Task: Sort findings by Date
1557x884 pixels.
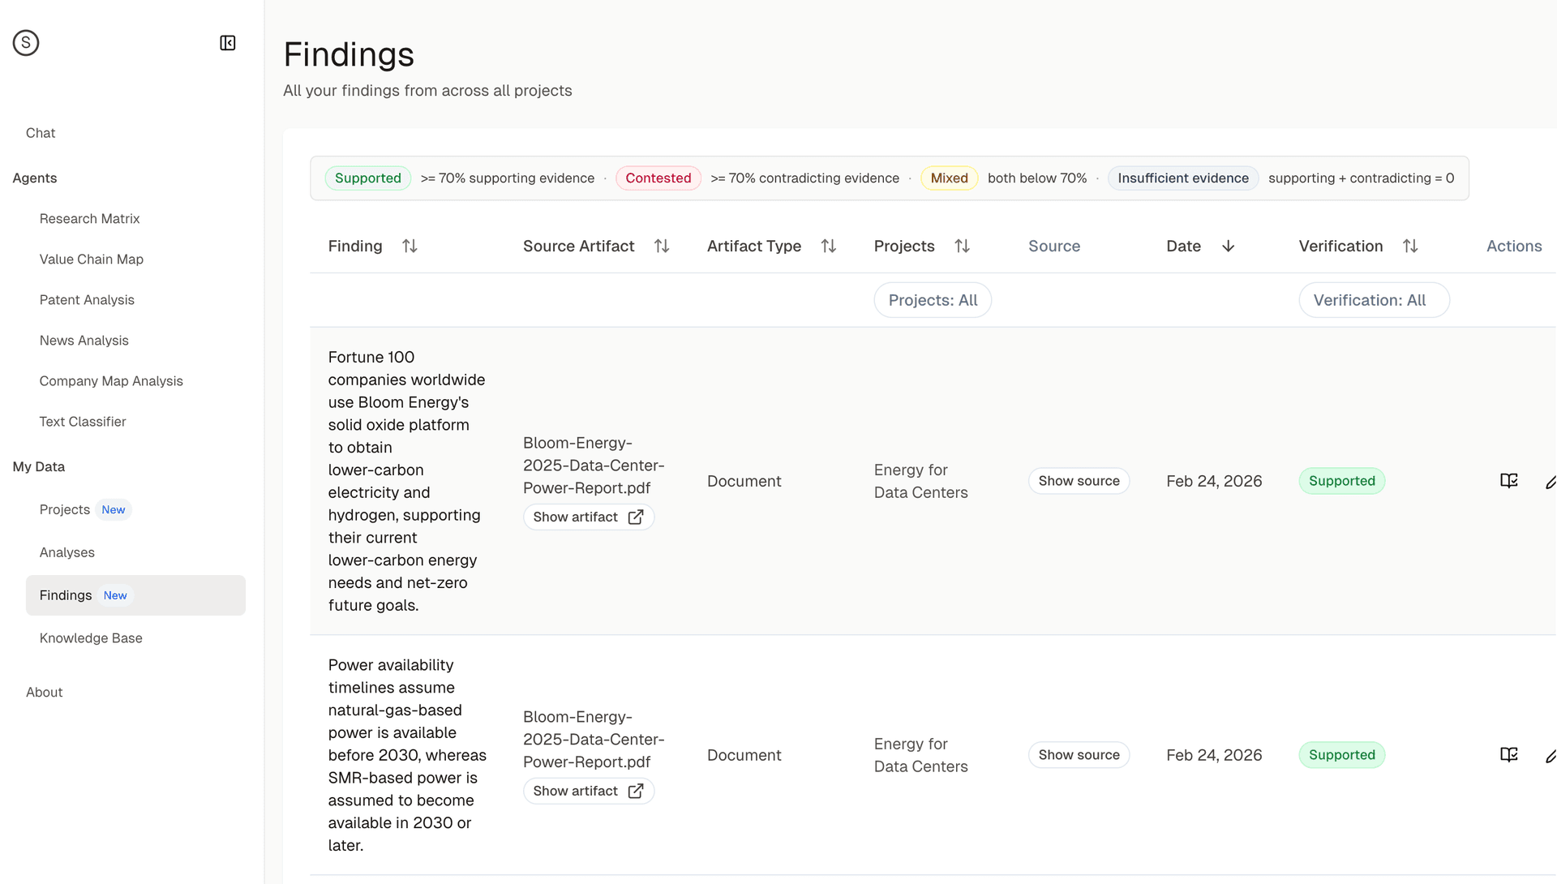Action: 1228,246
